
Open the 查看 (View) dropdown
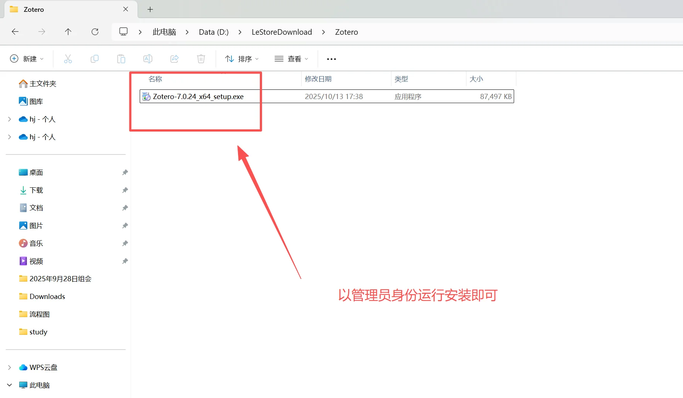coord(291,59)
